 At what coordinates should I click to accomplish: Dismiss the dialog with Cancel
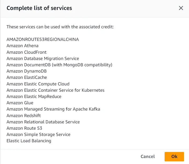click(148, 156)
